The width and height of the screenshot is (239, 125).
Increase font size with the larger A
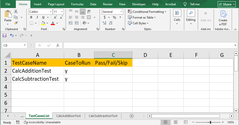(x=55, y=17)
